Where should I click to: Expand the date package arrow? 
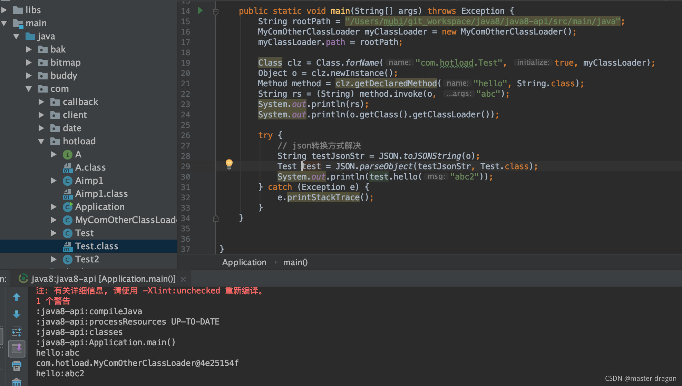click(41, 128)
